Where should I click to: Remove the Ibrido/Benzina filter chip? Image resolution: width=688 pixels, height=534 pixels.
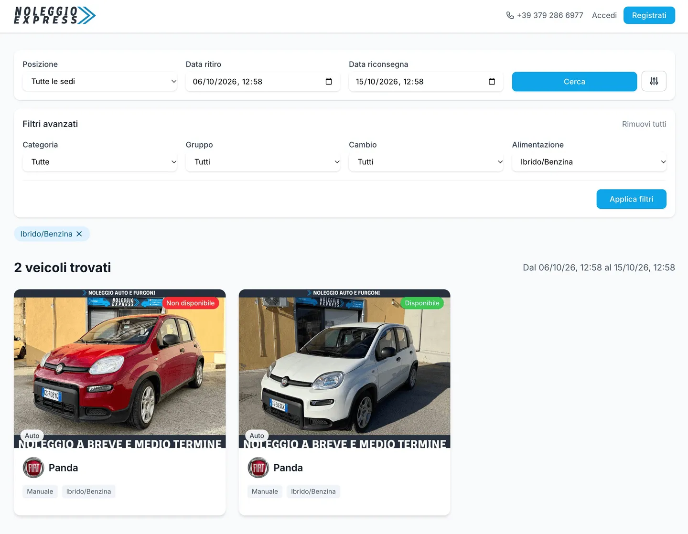pyautogui.click(x=79, y=234)
